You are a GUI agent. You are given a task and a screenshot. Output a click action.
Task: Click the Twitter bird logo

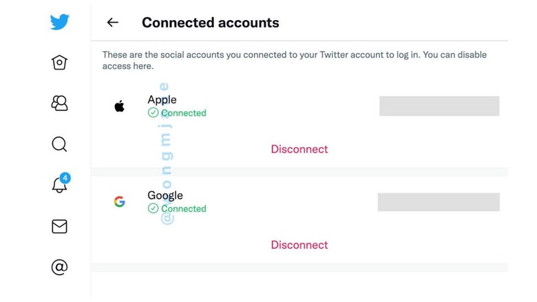60,21
